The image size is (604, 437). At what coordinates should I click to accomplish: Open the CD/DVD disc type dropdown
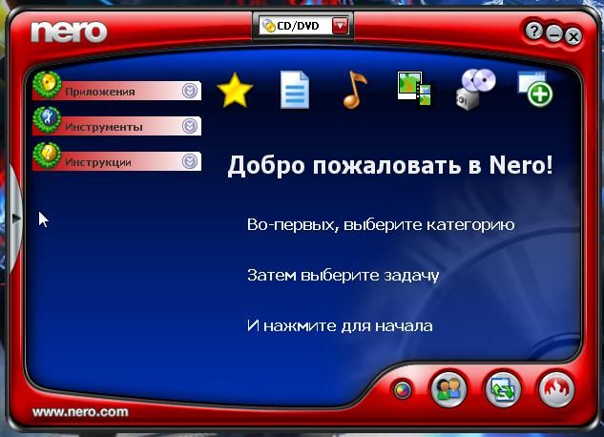[x=340, y=27]
